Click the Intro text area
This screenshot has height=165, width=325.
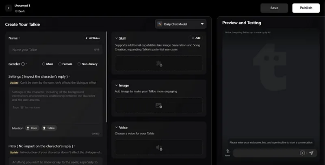[56, 161]
